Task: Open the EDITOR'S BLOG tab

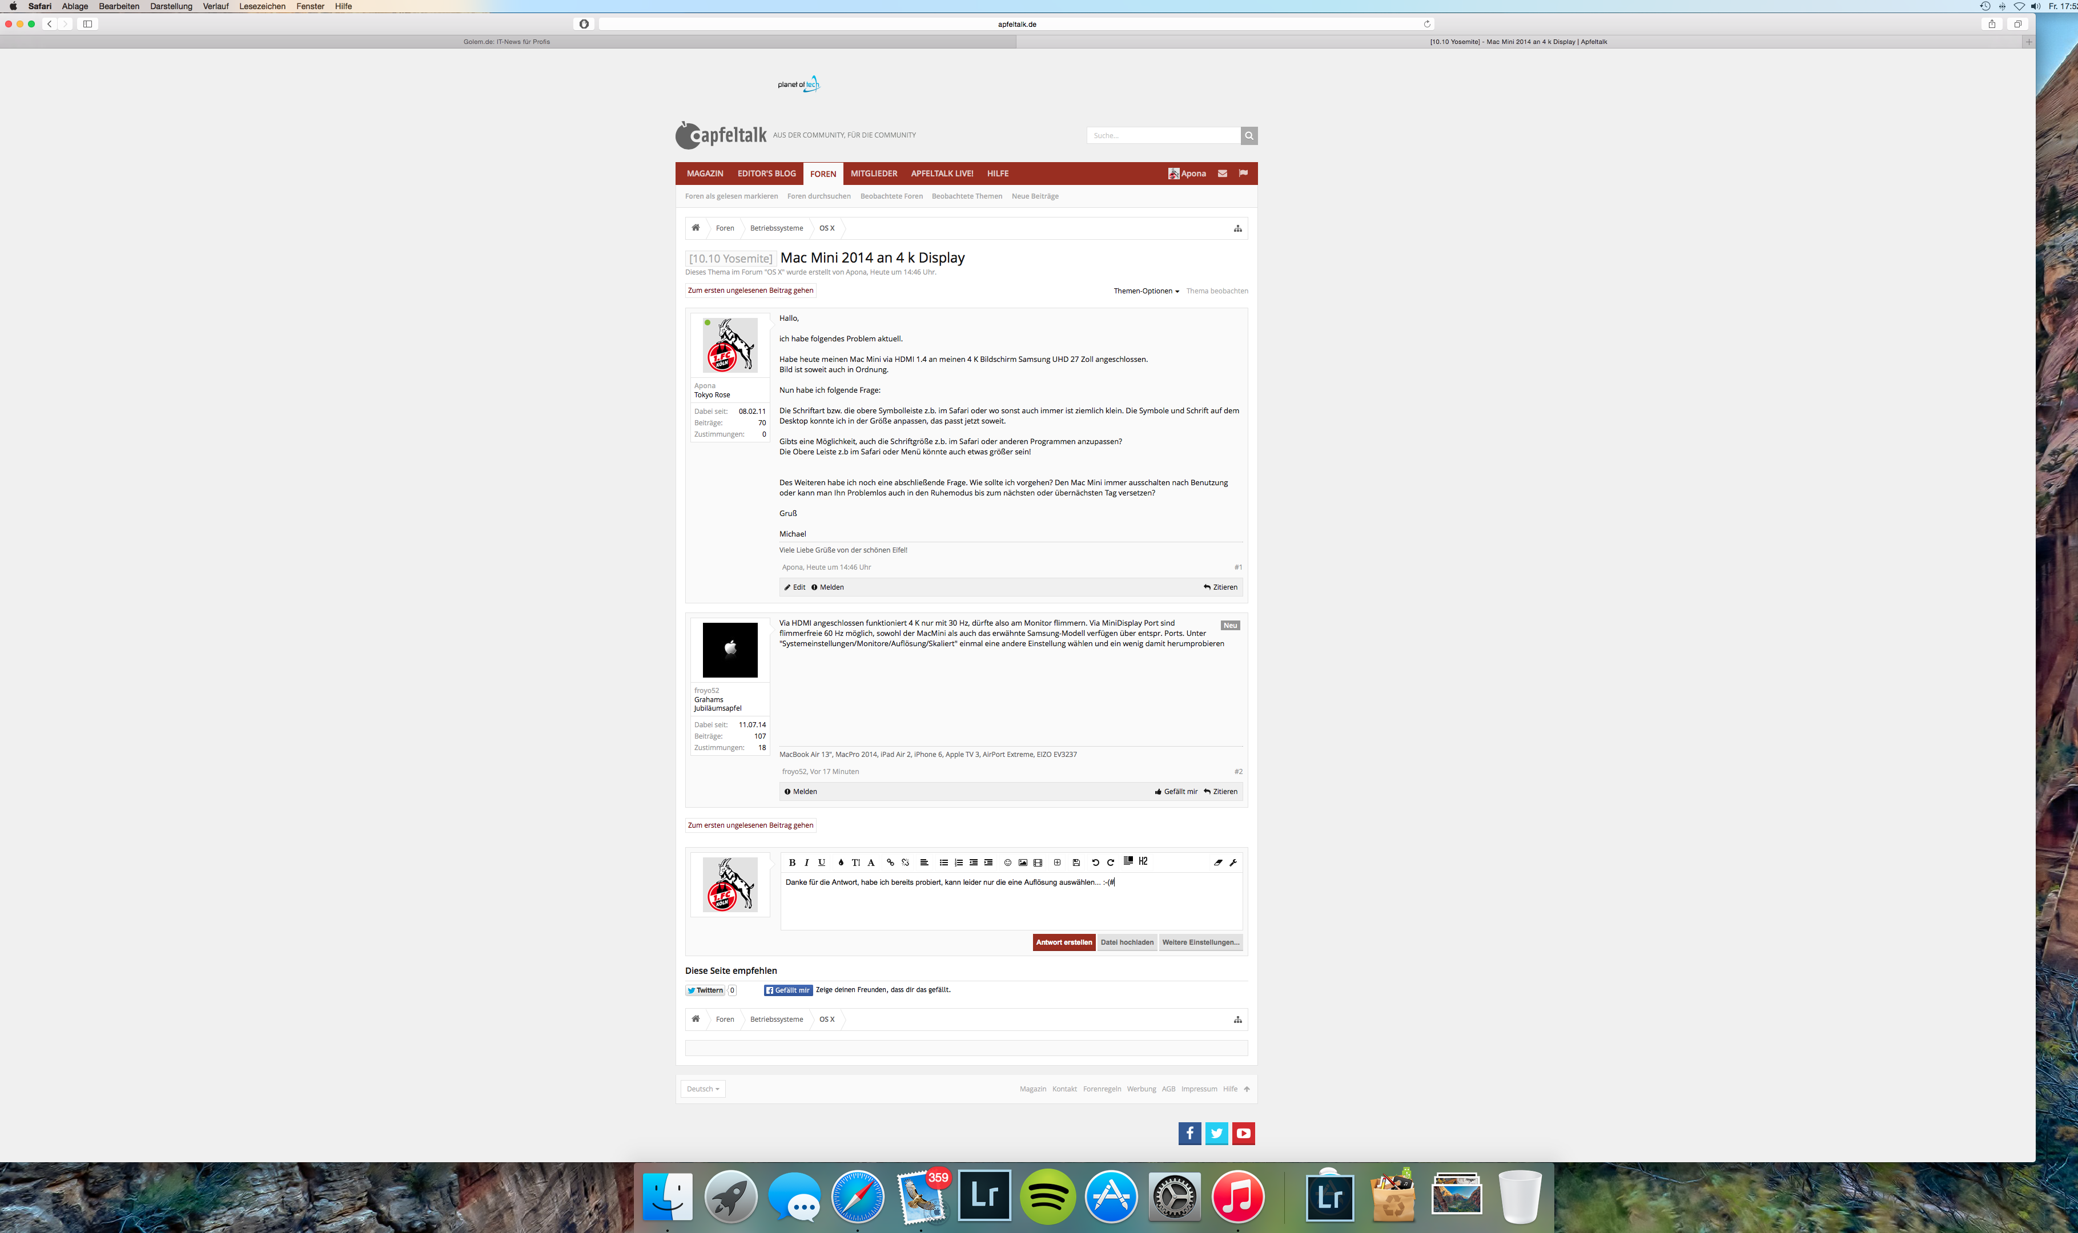Action: [766, 174]
